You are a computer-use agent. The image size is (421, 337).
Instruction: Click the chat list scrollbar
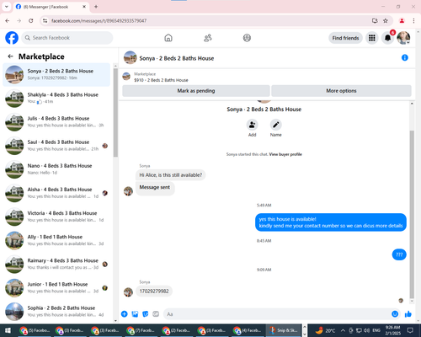pos(115,112)
